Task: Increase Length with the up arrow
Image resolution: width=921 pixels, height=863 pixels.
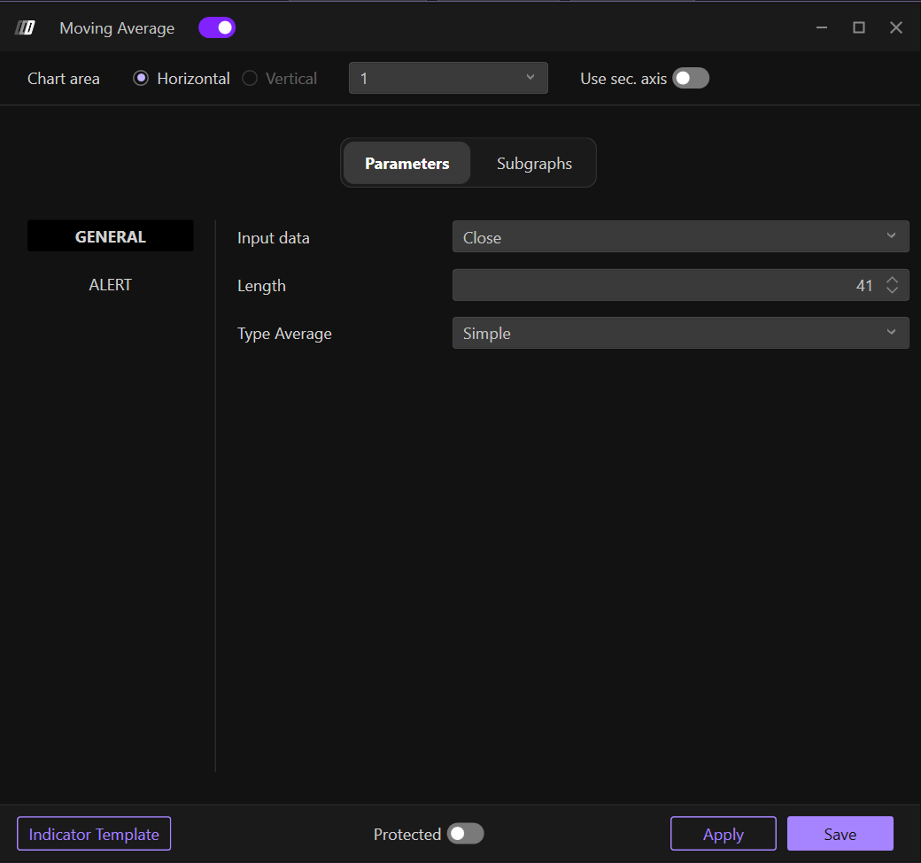Action: (892, 280)
